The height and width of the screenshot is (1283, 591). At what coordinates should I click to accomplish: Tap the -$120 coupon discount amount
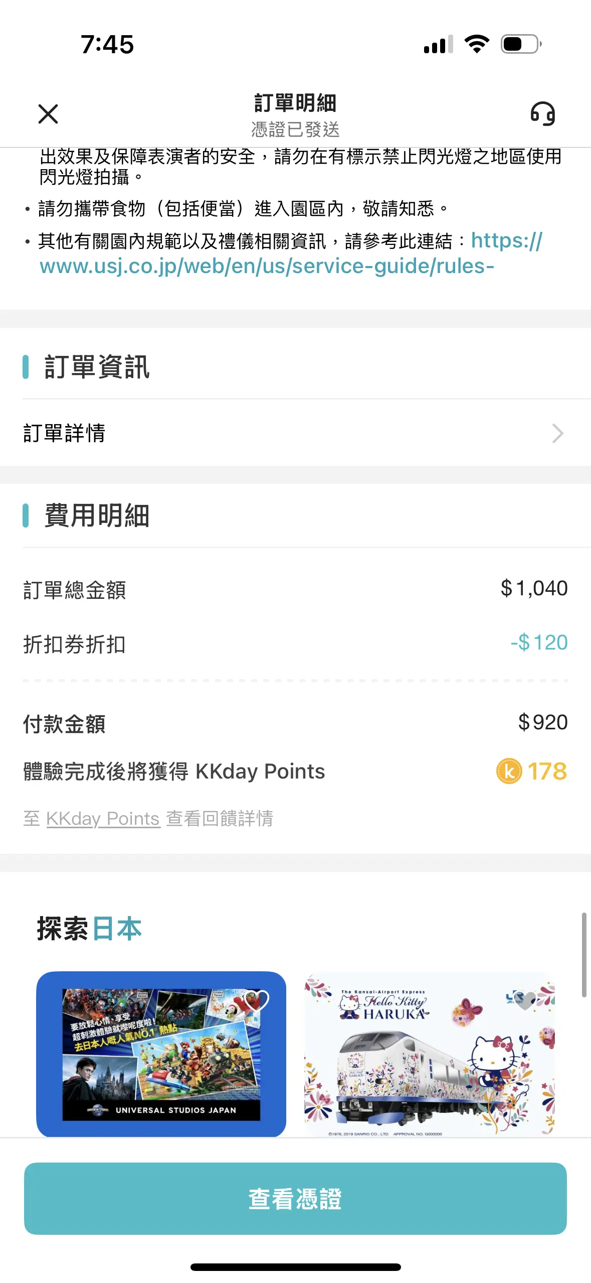[539, 642]
